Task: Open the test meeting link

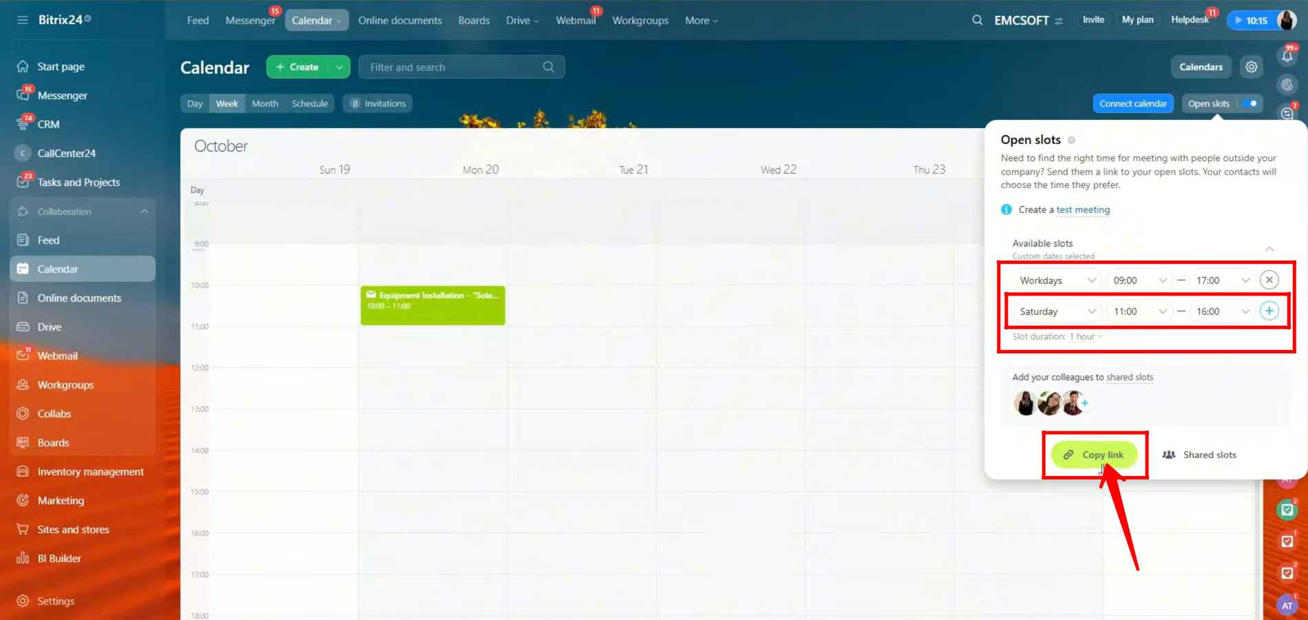Action: 1082,210
